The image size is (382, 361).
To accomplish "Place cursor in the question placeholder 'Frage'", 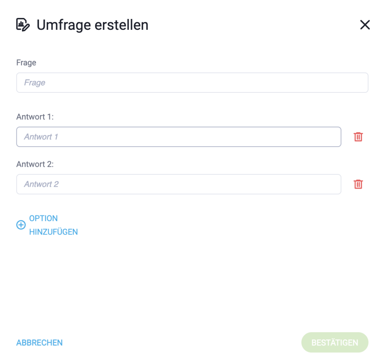I will click(35, 83).
